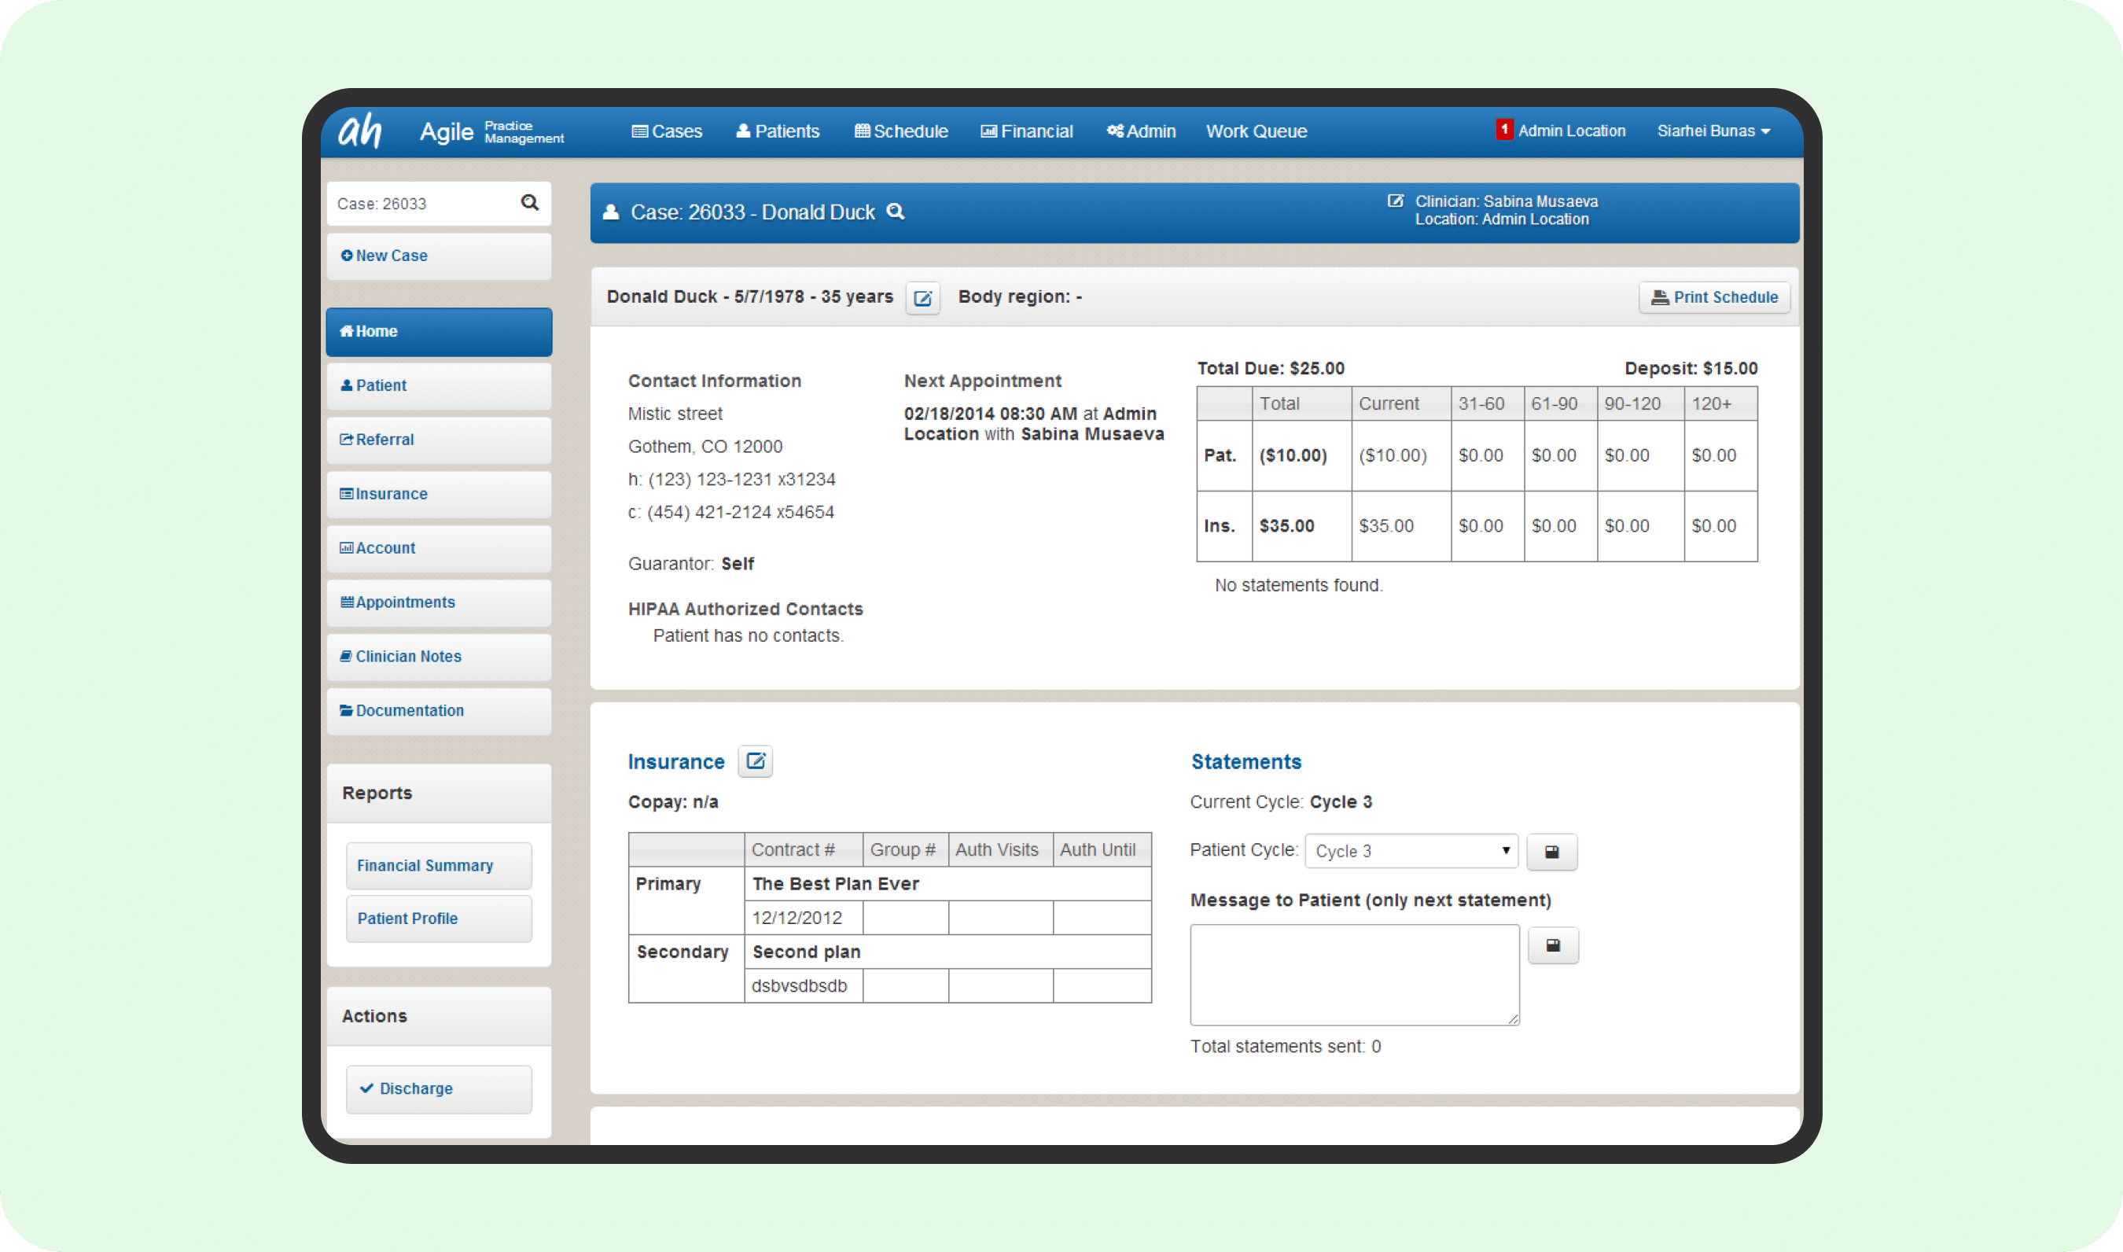
Task: Click the Auth Visits column header
Action: (1000, 849)
